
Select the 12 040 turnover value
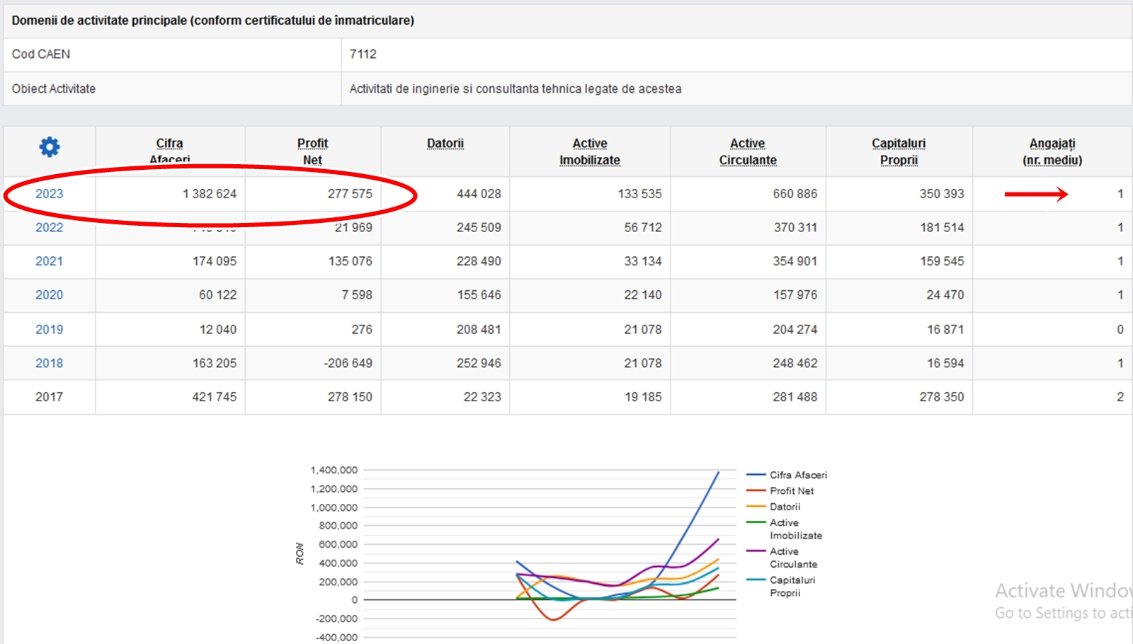point(217,330)
